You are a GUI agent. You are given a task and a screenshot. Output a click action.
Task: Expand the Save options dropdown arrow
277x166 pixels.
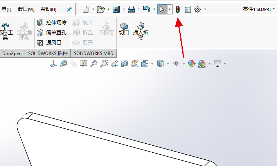pos(124,9)
